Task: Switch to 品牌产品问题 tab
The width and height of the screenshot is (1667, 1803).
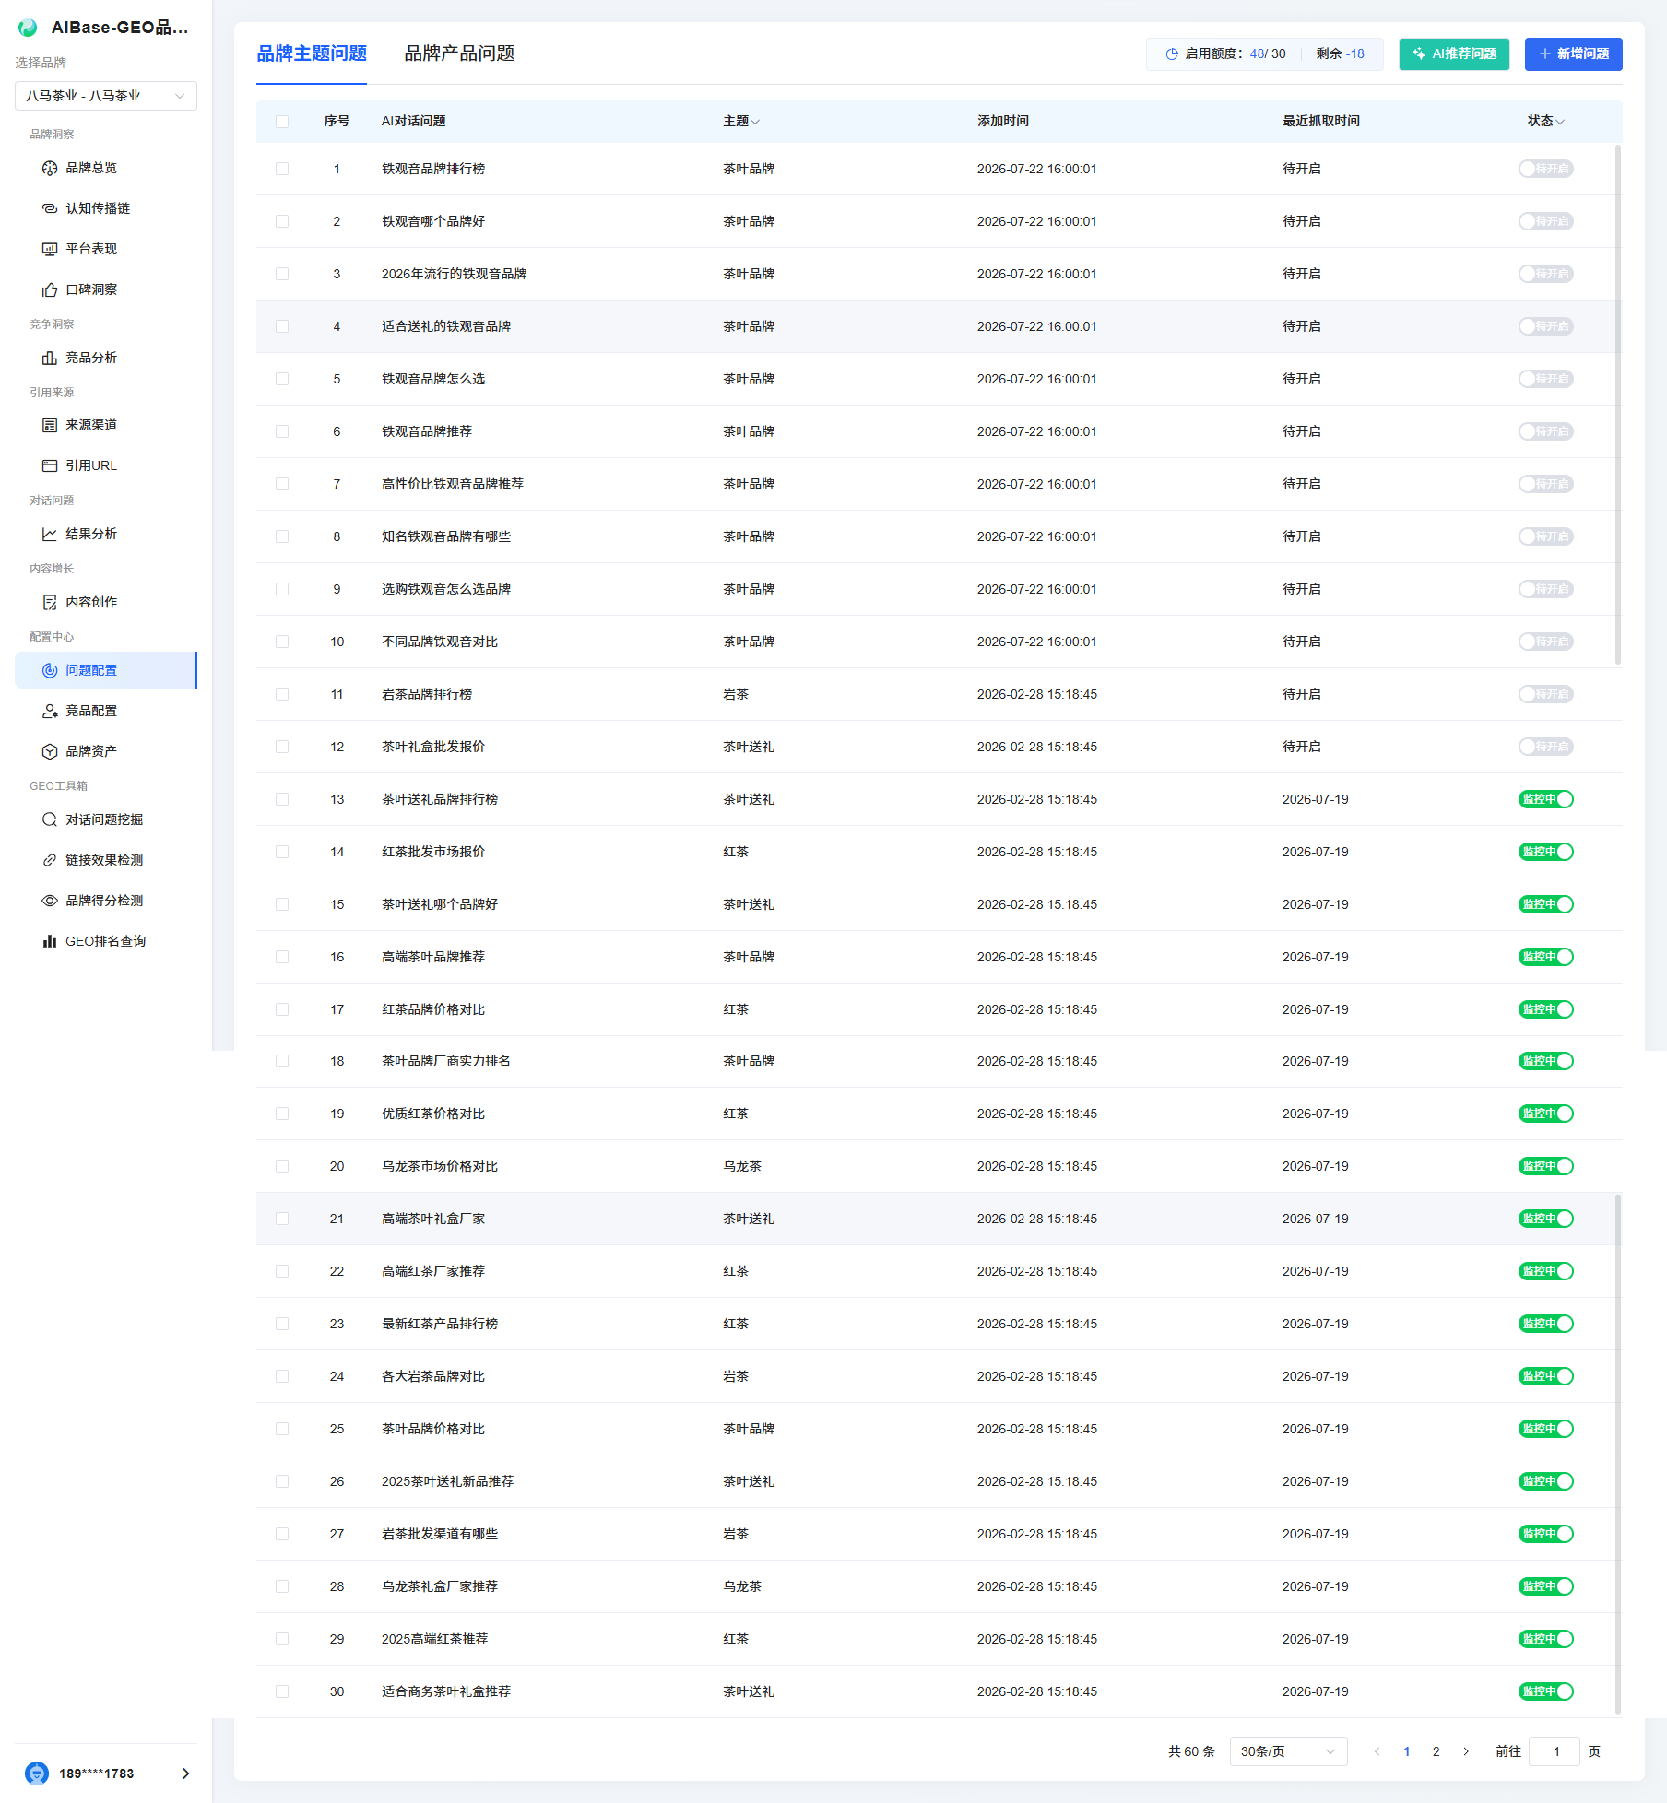Action: (x=459, y=53)
